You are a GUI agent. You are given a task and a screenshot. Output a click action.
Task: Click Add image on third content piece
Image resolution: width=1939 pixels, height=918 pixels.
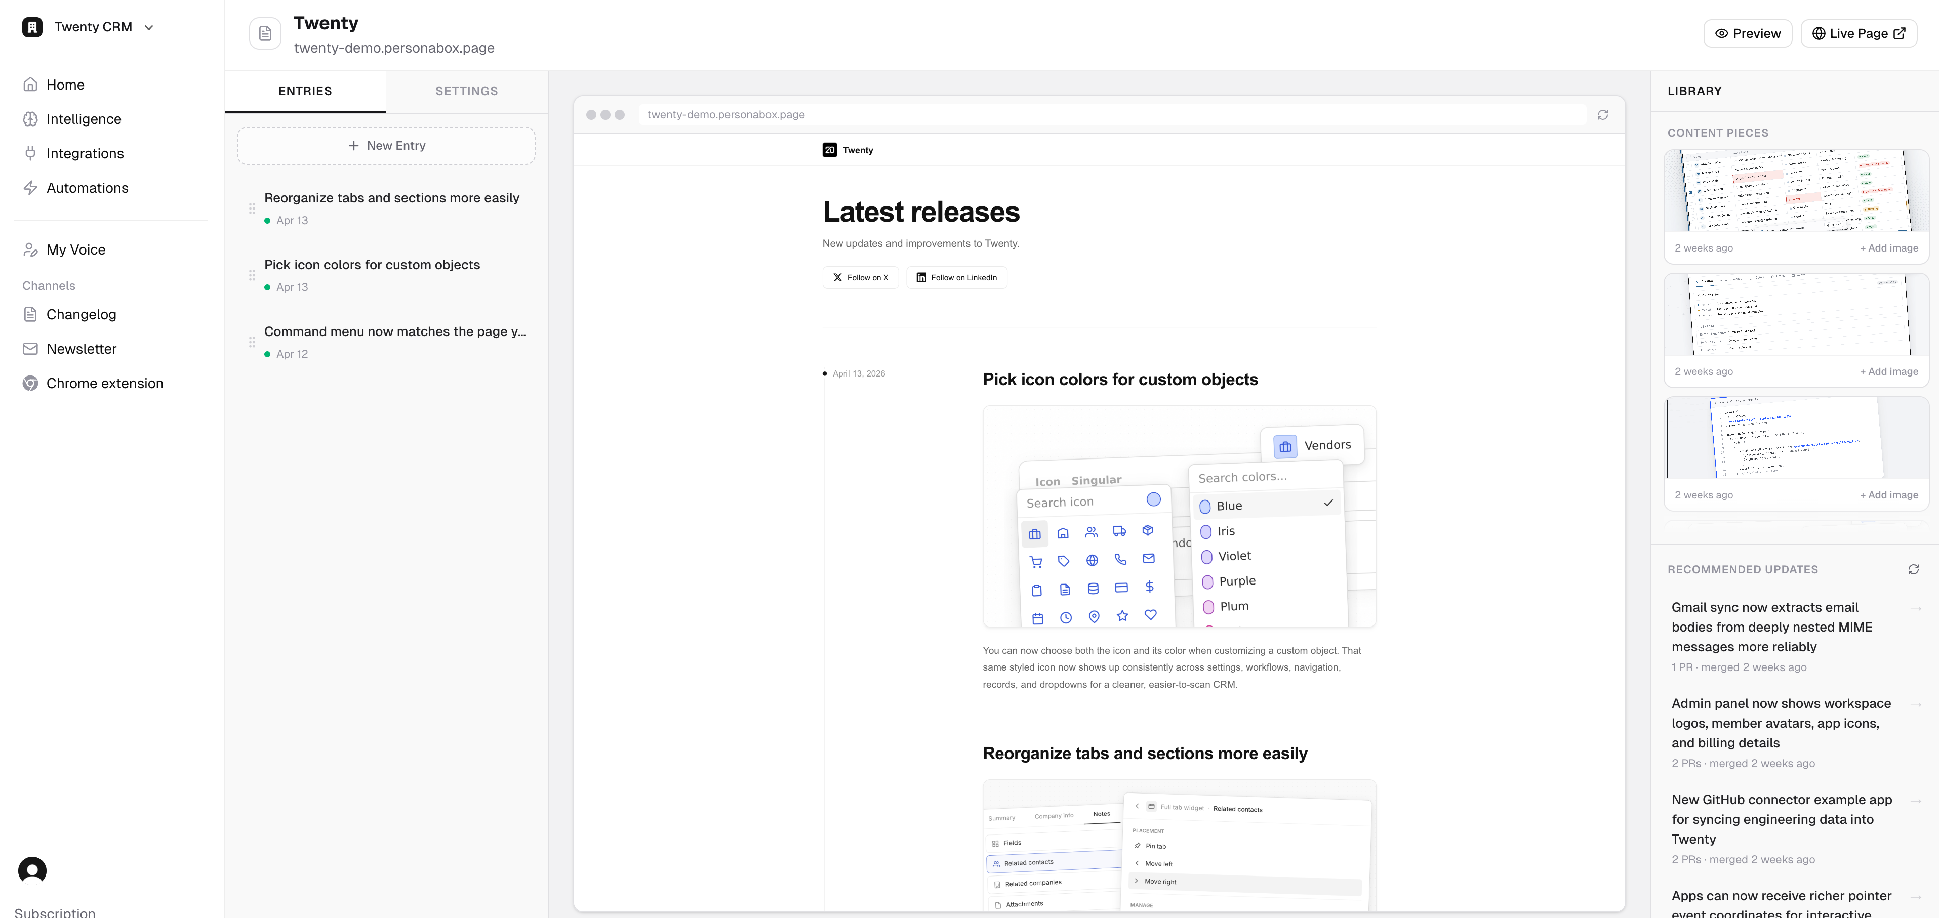pyautogui.click(x=1888, y=495)
